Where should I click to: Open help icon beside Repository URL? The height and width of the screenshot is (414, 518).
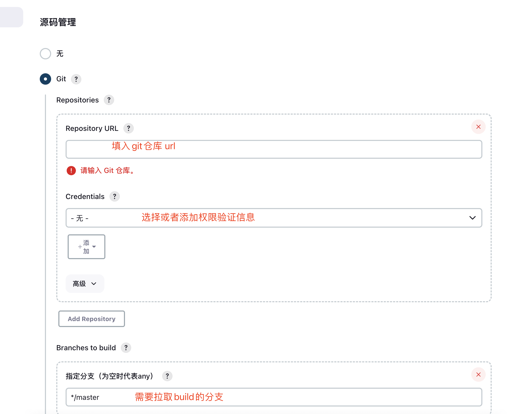pyautogui.click(x=129, y=128)
